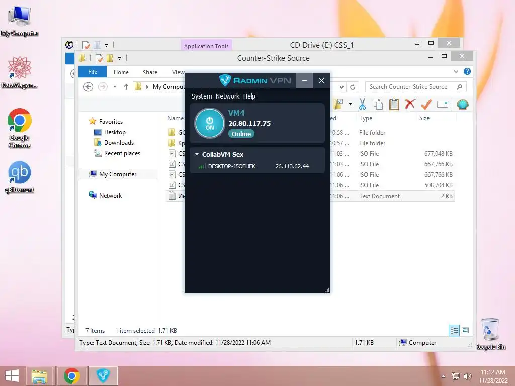Open qBittorrent desktop shortcut
Image resolution: width=515 pixels, height=386 pixels.
tap(20, 177)
